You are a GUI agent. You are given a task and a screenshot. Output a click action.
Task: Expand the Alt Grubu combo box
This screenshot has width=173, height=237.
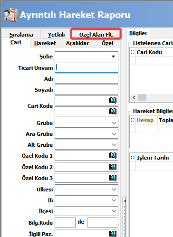114,145
